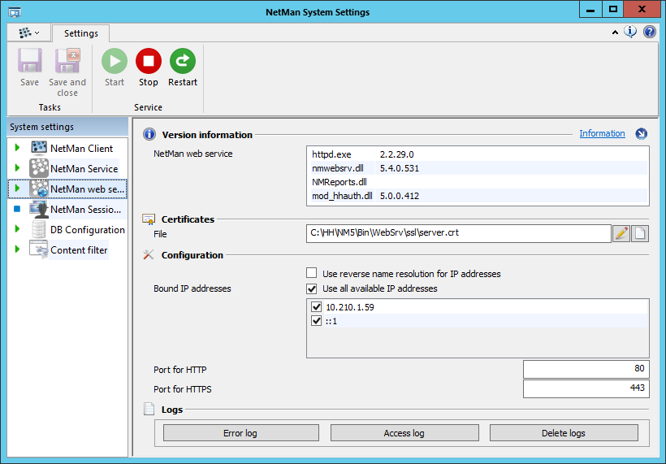Image resolution: width=666 pixels, height=464 pixels.
Task: Open the Error log button
Action: click(x=240, y=433)
